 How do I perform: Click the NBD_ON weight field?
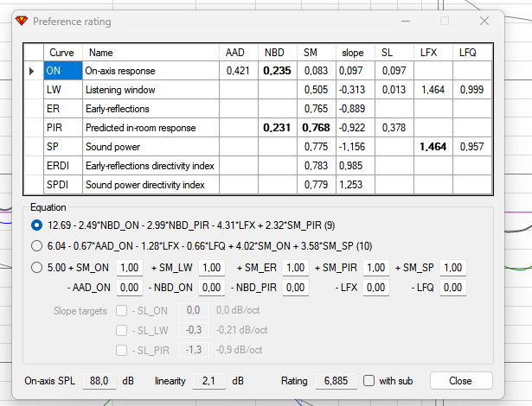(x=212, y=288)
